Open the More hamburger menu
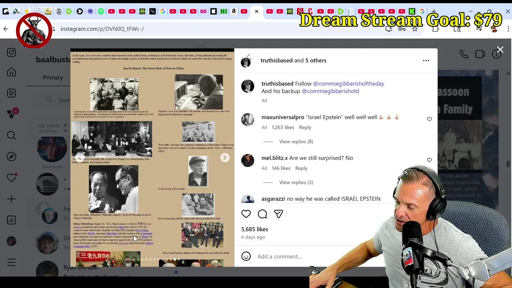Image resolution: width=512 pixels, height=288 pixels. pos(11,262)
